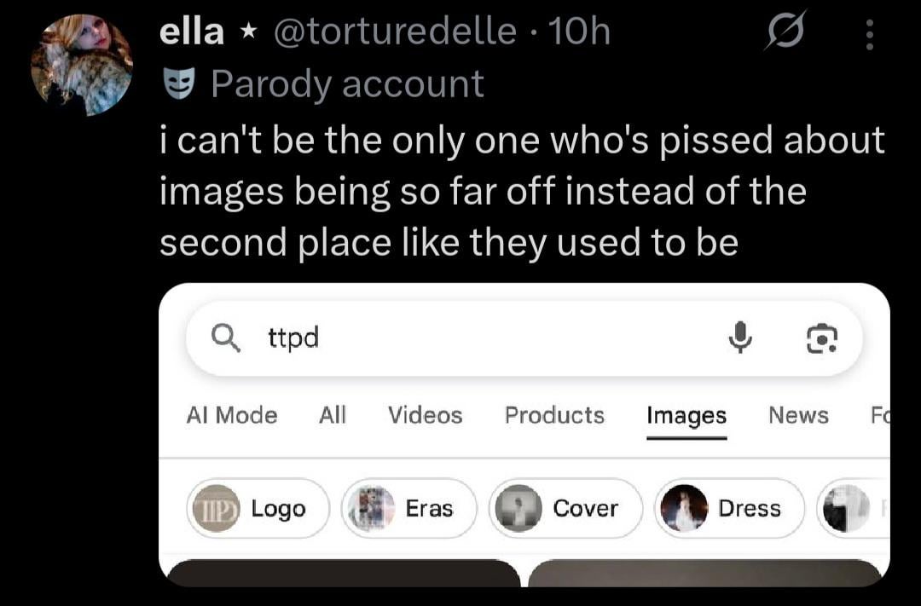Open ella's profile avatar
The height and width of the screenshot is (606, 921).
(82, 65)
